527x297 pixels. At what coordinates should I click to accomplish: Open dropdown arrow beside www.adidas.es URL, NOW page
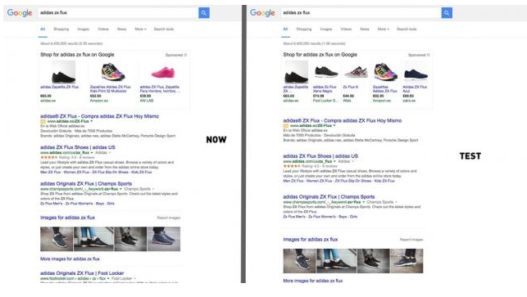point(92,121)
